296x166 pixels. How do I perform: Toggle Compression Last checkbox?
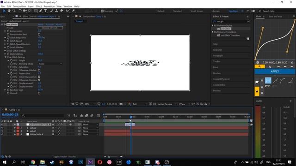tap(39, 35)
